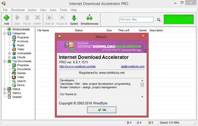Screen dimensions: 198x126
Task: Open the Tools menu
Action: [x=63, y=10]
